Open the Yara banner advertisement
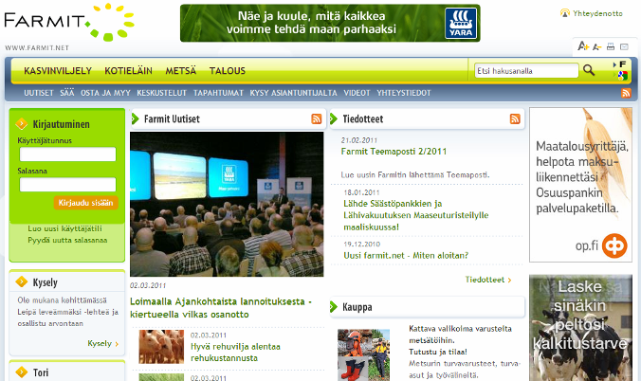 tap(330, 23)
